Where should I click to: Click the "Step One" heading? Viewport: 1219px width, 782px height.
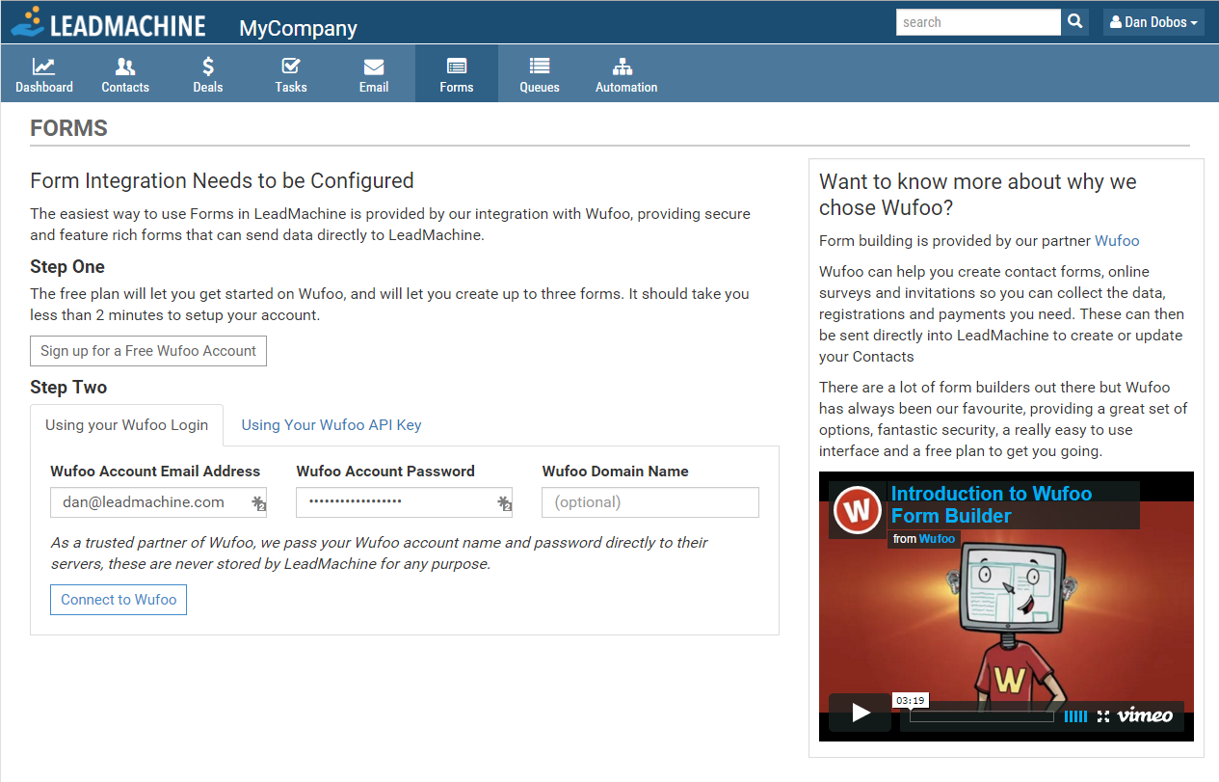(67, 267)
